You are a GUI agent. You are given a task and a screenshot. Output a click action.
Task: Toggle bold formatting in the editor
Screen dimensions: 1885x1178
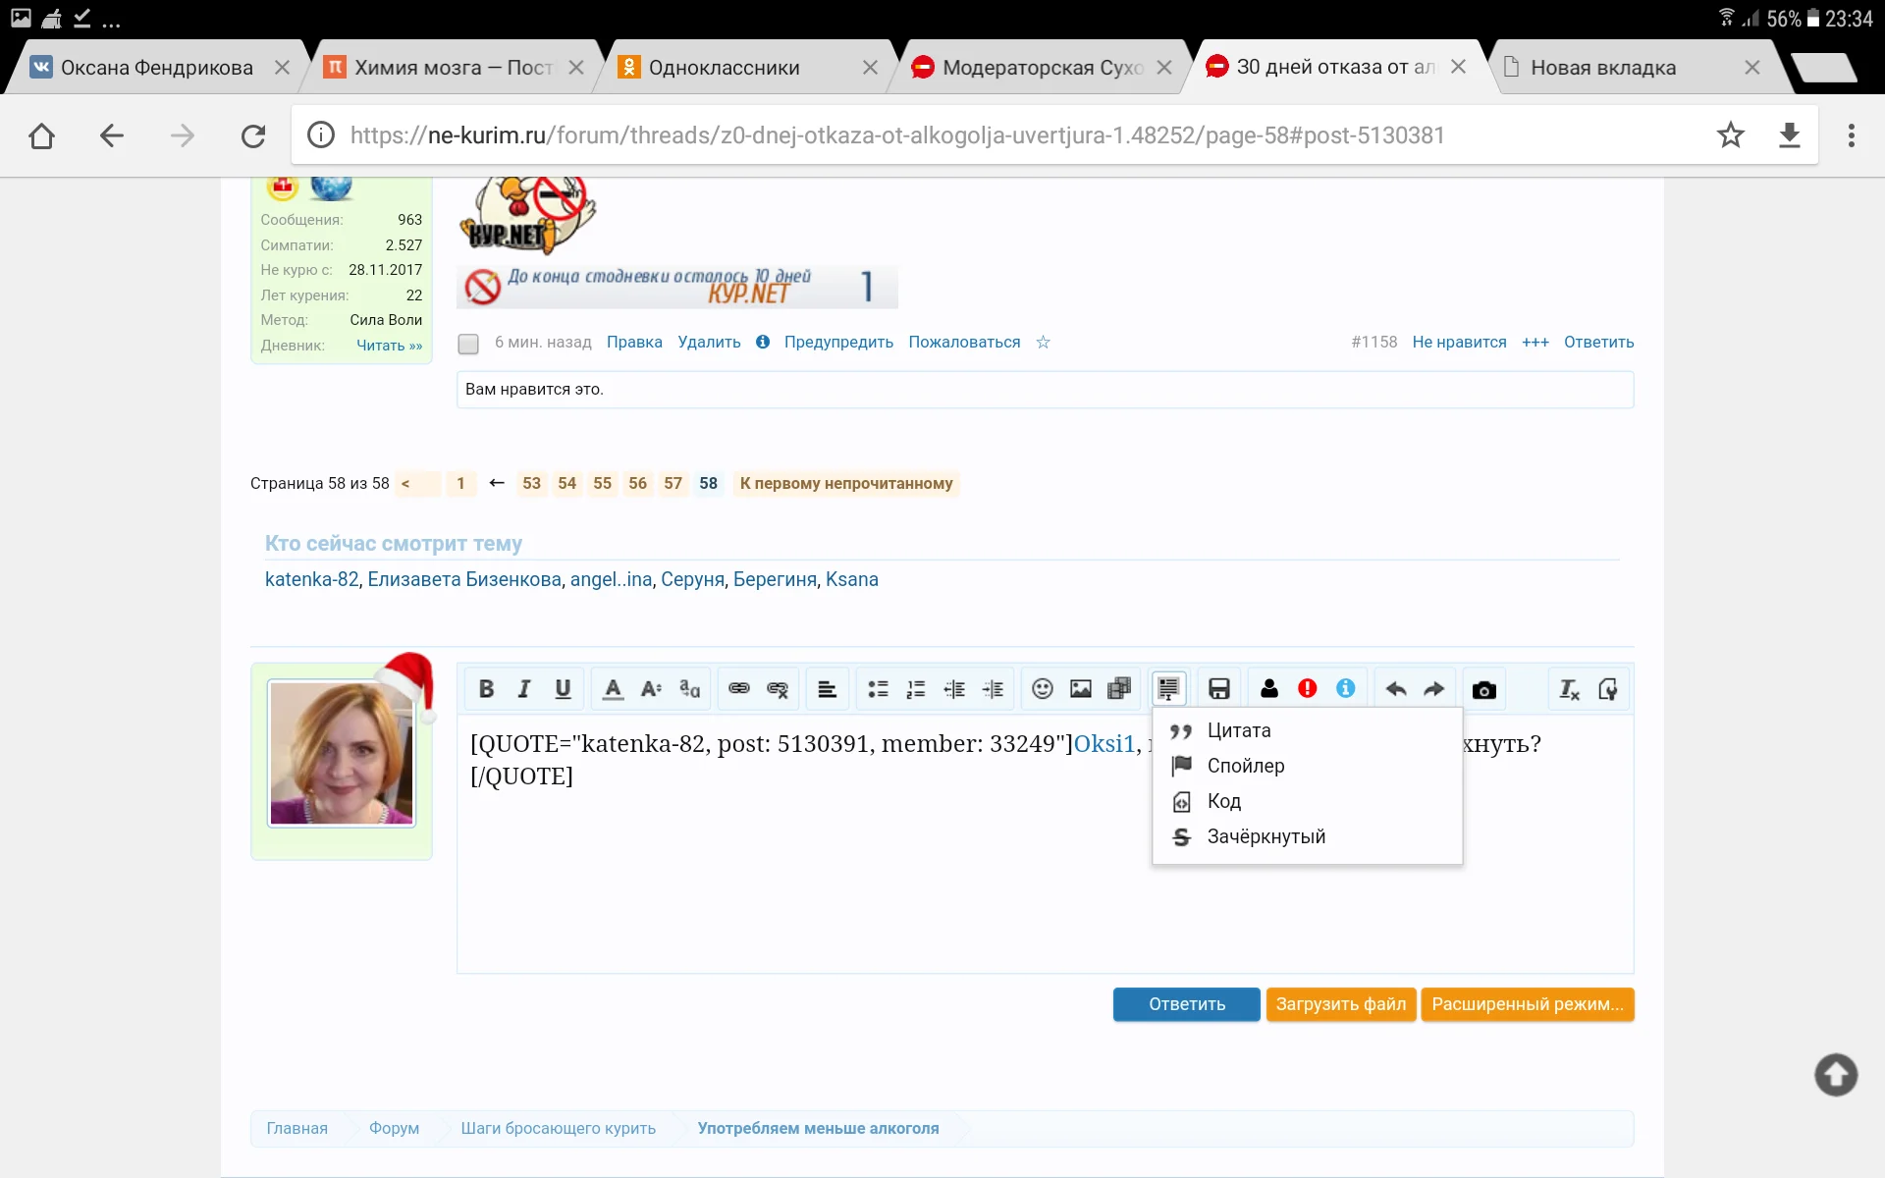pos(486,688)
